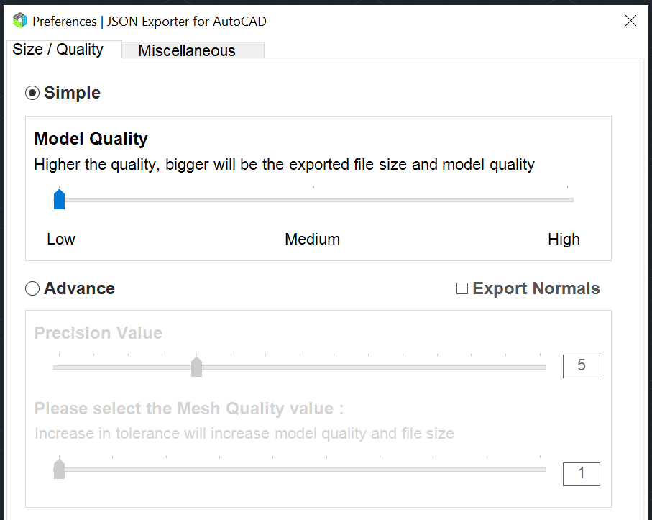Set Model Quality slider to the High end
Viewport: 652px width, 520px height.
click(x=567, y=199)
